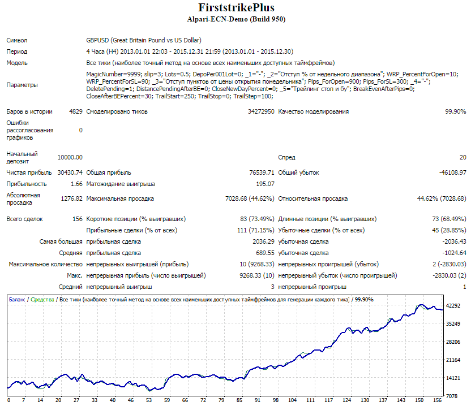Click the average loss trade value -1024.64
471x406 pixels.
click(x=454, y=253)
